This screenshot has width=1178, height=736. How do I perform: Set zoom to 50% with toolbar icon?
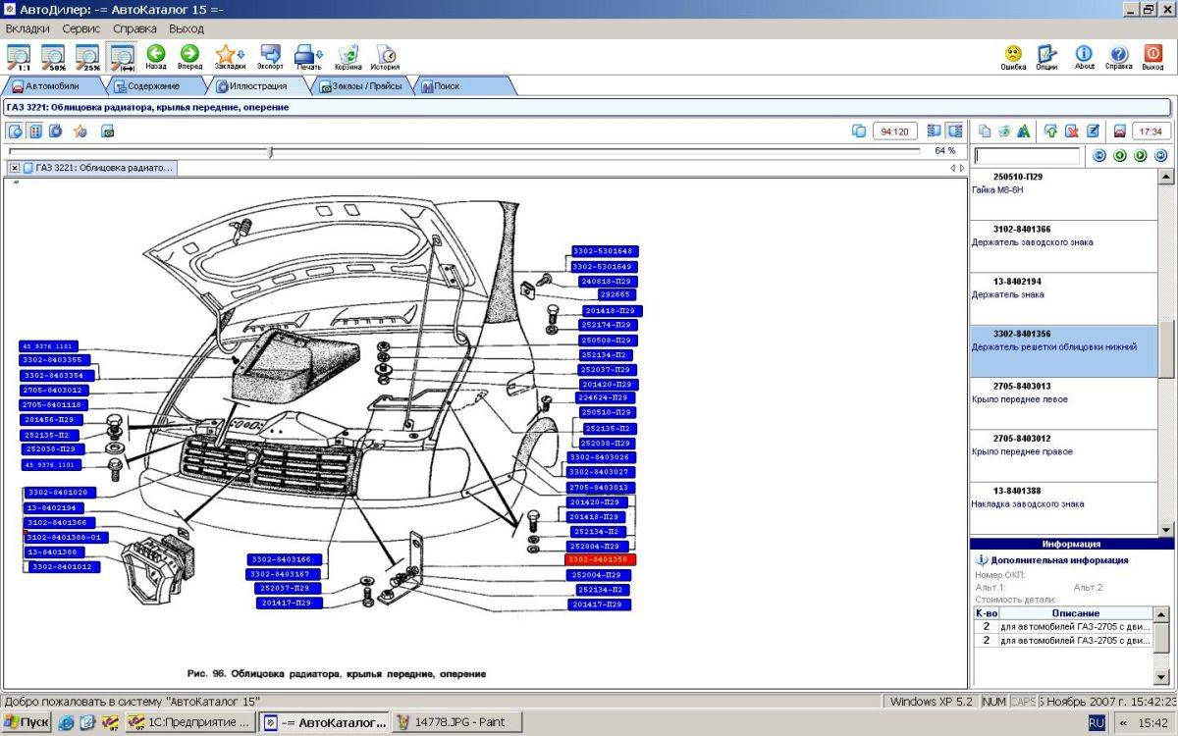click(x=53, y=57)
